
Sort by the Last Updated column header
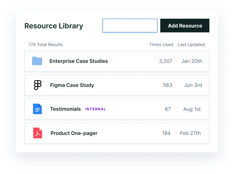click(x=191, y=44)
